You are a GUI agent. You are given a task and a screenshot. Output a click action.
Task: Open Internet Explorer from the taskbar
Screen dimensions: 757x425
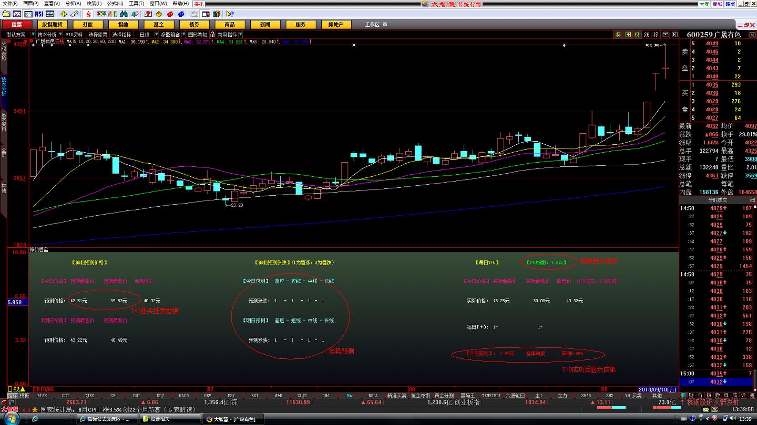(35, 419)
